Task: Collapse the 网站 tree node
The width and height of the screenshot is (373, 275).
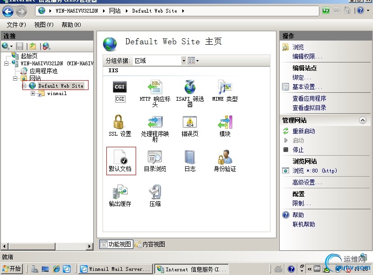Action: click(15, 78)
